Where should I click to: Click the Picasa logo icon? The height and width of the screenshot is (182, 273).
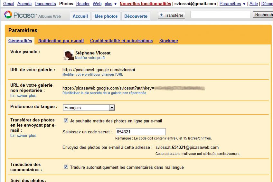click(x=8, y=15)
